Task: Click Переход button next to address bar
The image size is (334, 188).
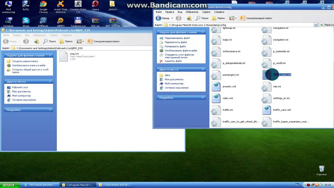Action: pyautogui.click(x=327, y=25)
